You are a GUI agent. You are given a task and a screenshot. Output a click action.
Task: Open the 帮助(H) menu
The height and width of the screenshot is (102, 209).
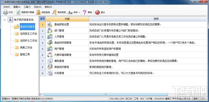pos(48,7)
